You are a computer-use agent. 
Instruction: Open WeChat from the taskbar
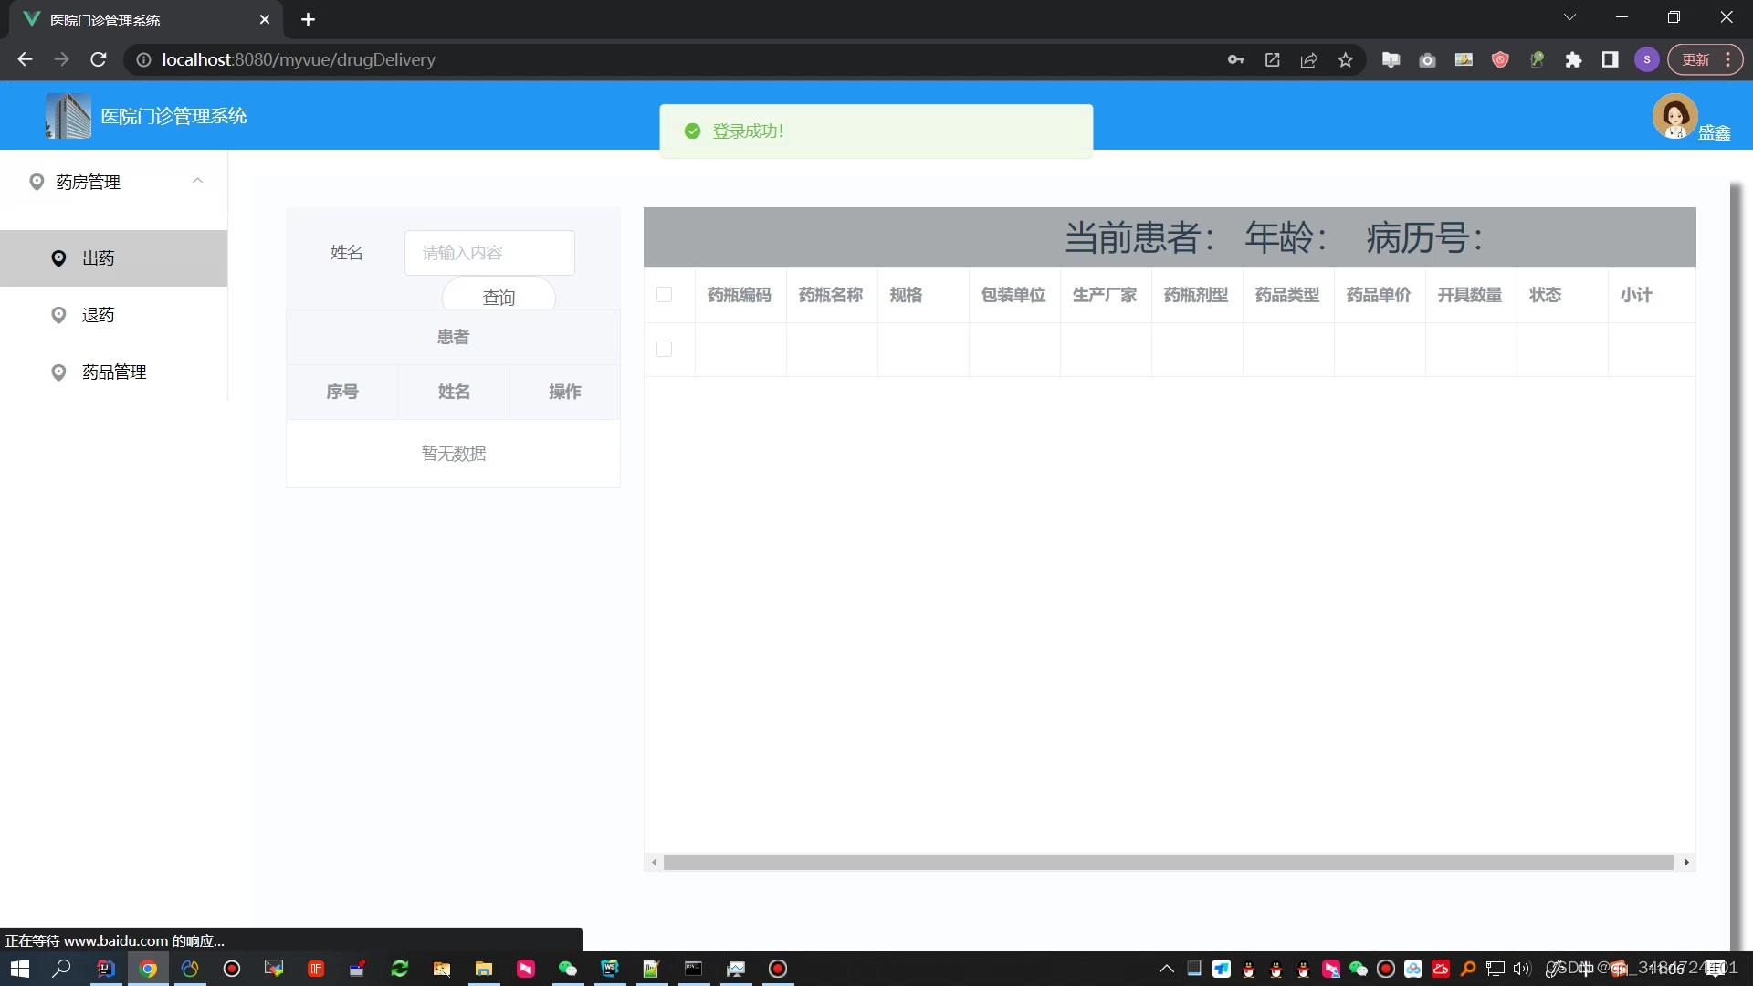567,969
